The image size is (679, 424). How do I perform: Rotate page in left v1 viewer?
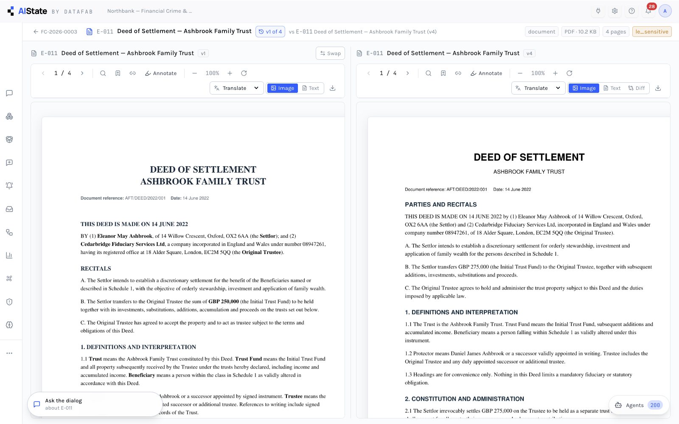click(x=244, y=73)
